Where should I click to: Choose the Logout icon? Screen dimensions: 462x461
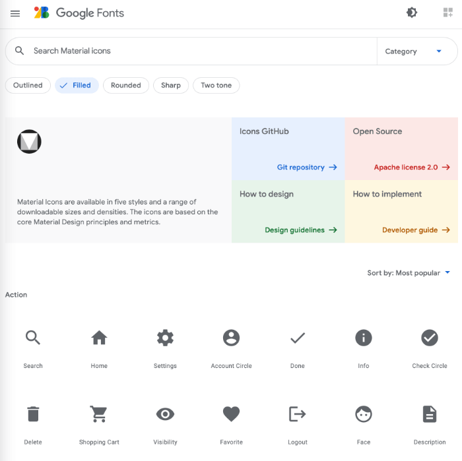(297, 414)
